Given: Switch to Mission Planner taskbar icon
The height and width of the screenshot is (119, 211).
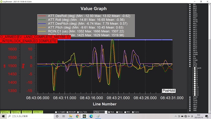Looking at the screenshot, I should tap(84, 116).
